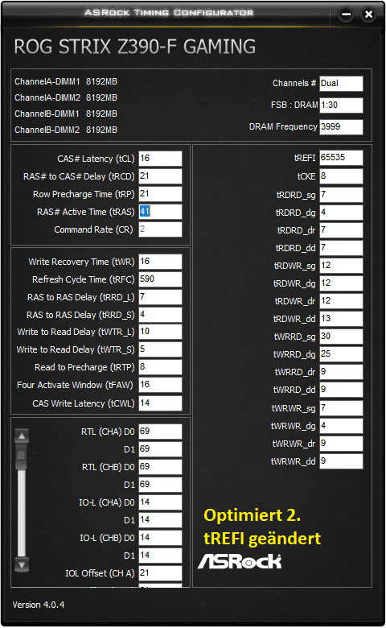Viewport: 386px width, 628px height.
Task: Click the Channels # field showing Dual
Action: click(x=341, y=83)
